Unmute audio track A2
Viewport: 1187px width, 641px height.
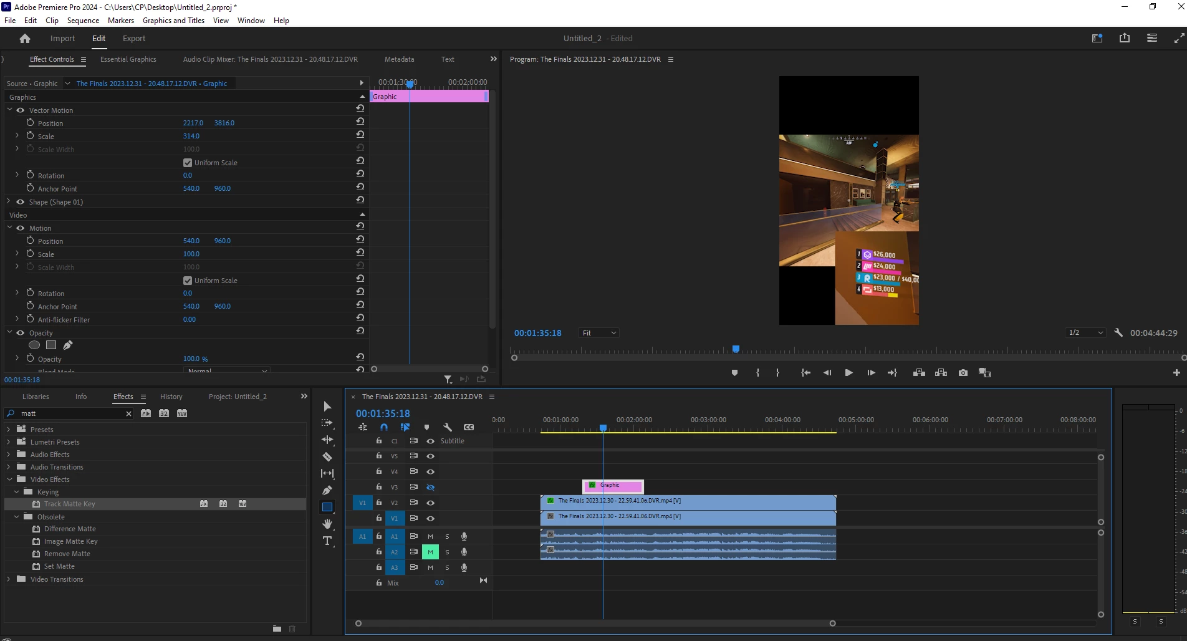point(430,552)
